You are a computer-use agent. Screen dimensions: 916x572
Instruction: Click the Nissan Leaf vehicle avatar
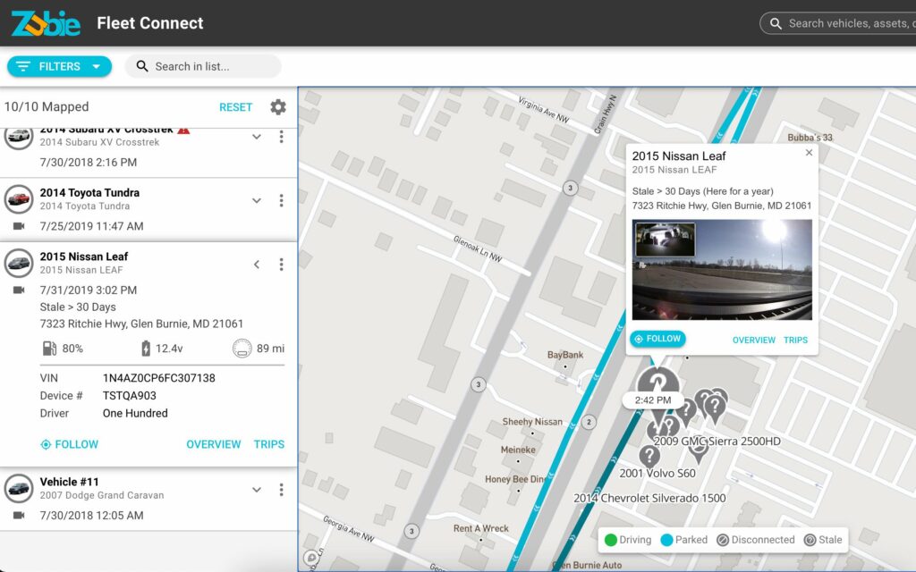click(19, 264)
